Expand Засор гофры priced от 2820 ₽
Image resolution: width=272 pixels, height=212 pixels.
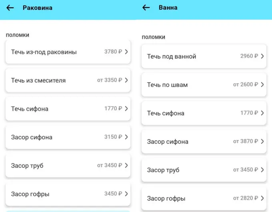[x=204, y=198]
